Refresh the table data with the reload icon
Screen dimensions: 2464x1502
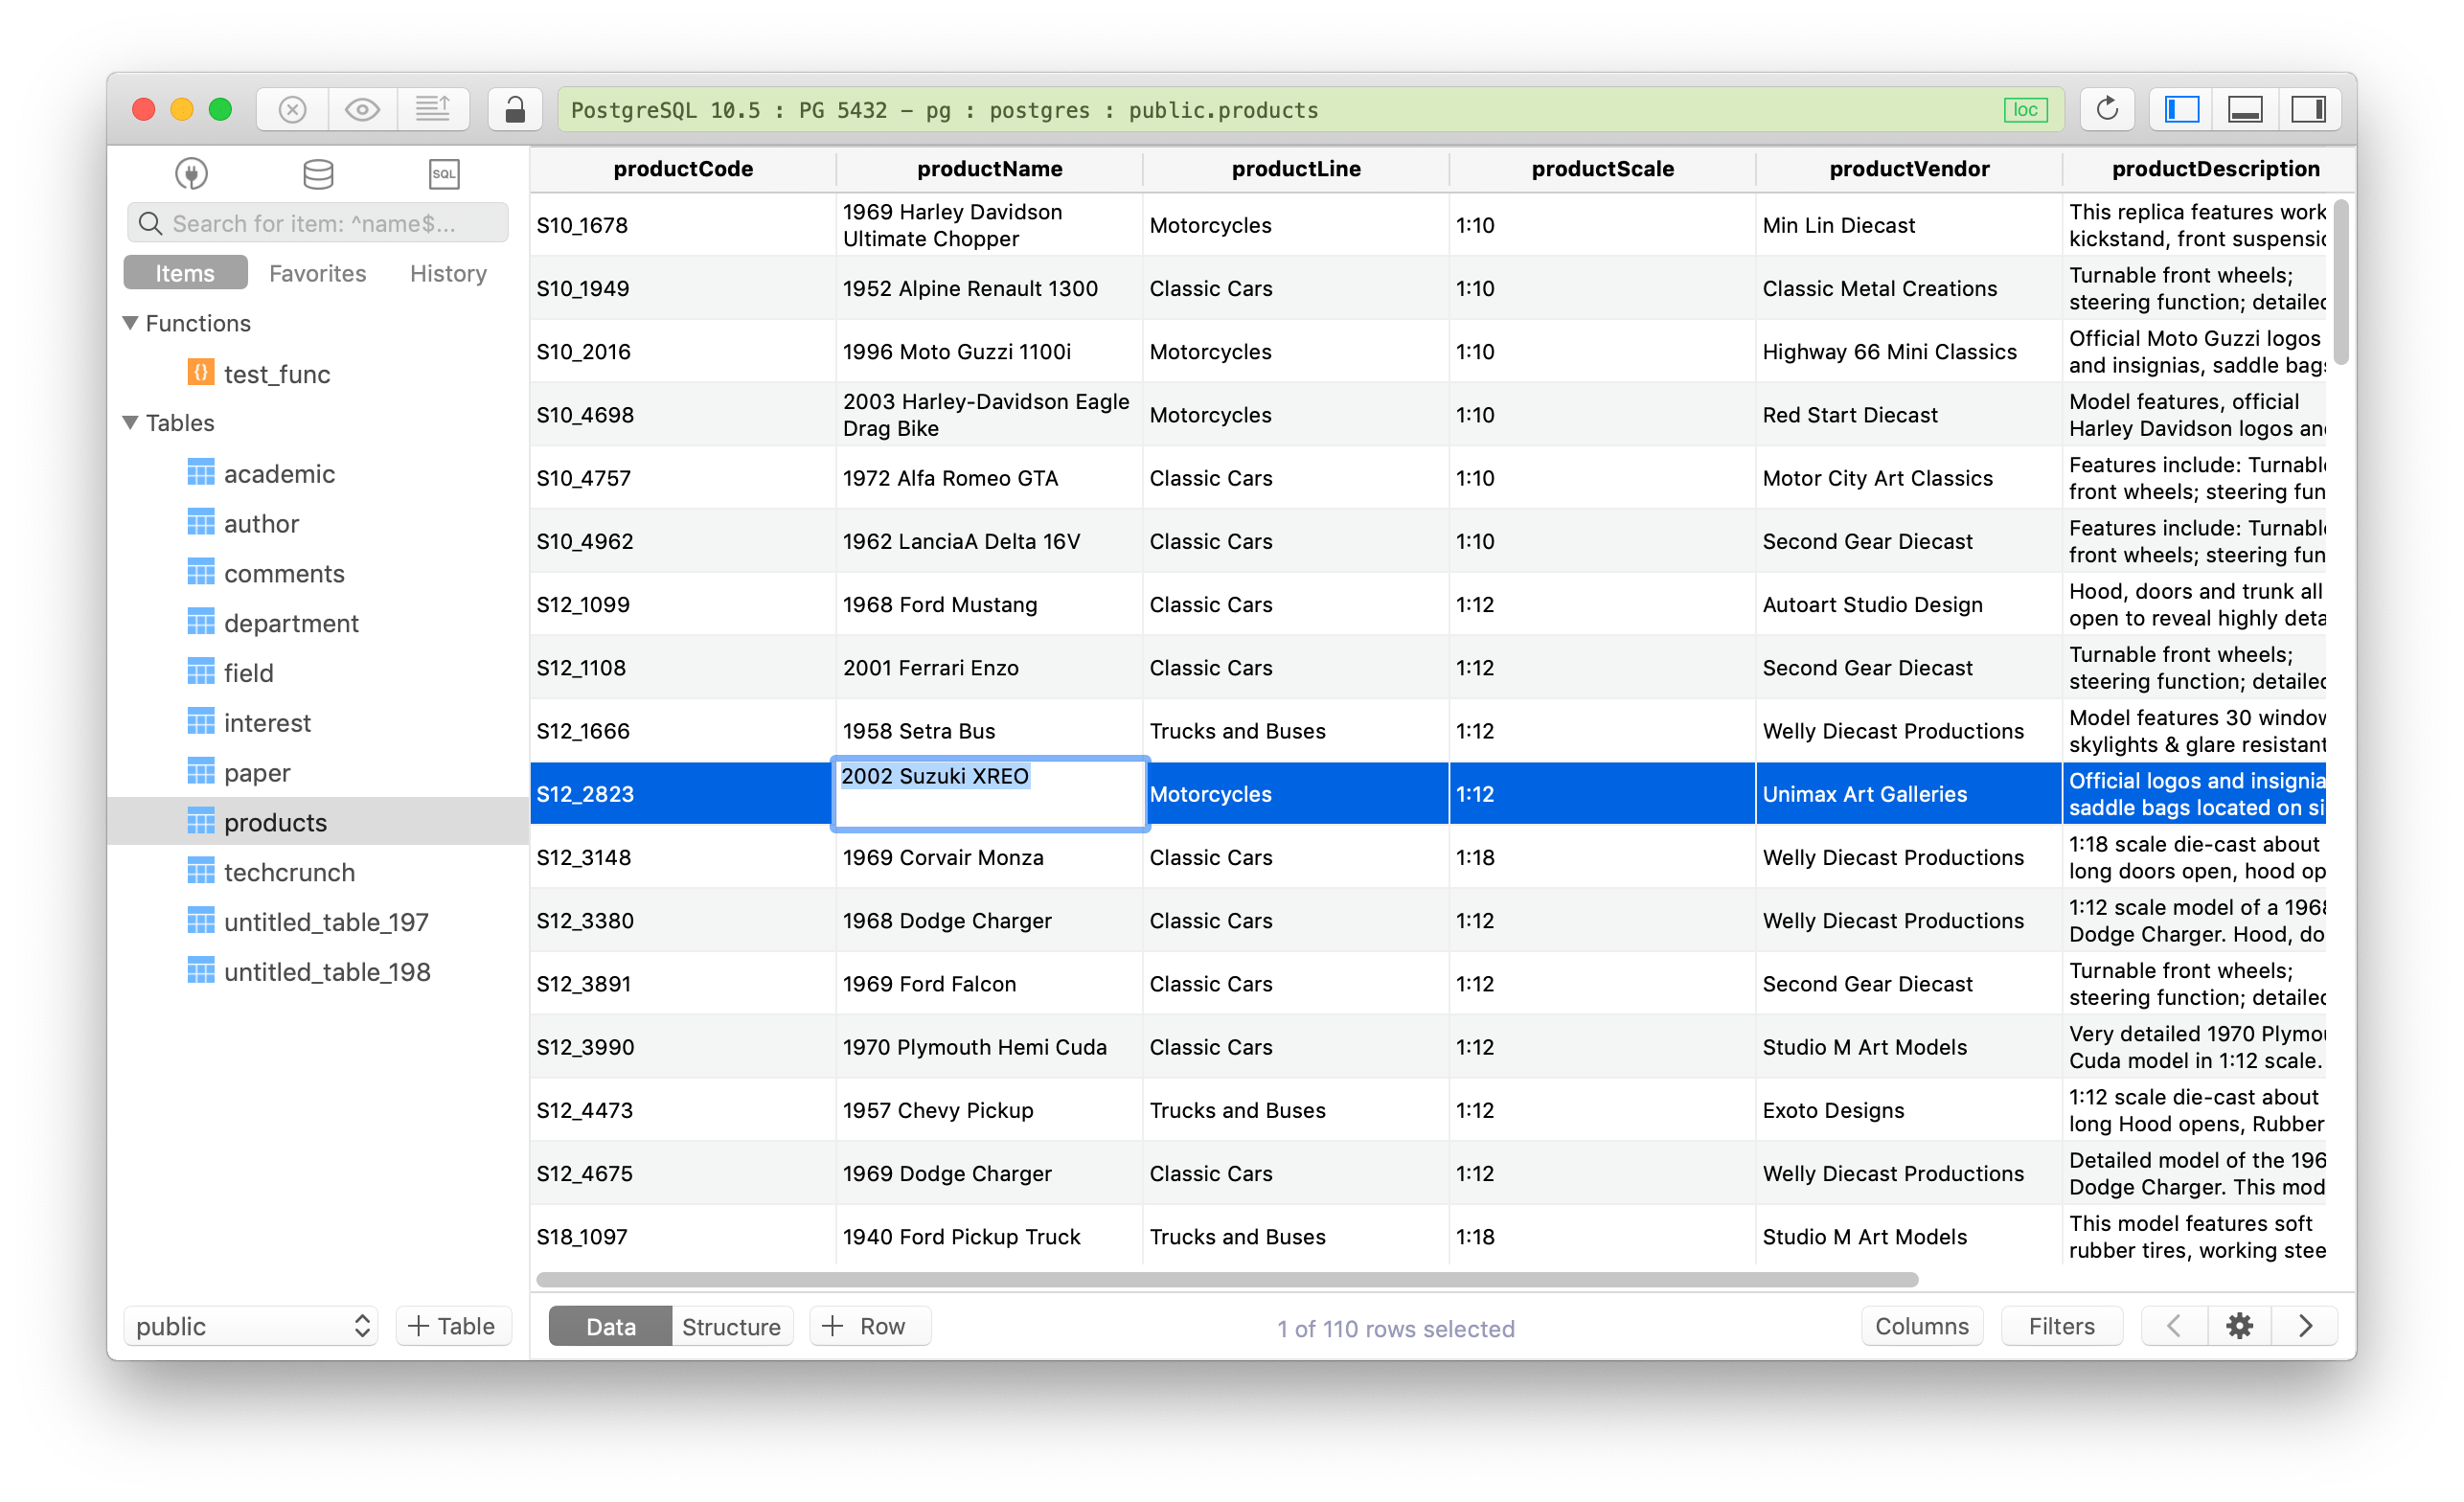(x=2107, y=109)
